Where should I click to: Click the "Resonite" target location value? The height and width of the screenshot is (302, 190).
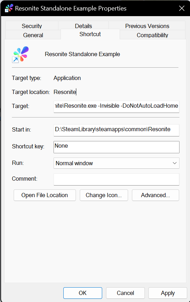tap(65, 92)
